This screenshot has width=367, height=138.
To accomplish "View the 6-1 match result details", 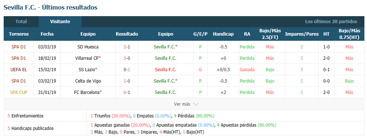I will click(127, 92).
